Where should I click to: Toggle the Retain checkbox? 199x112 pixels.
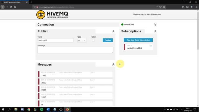[x=93, y=40]
